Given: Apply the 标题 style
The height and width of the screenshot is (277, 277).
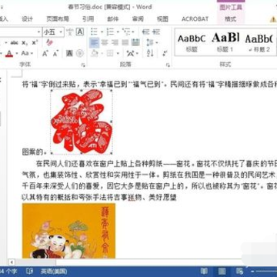Looking at the screenshot, I should (192, 42).
